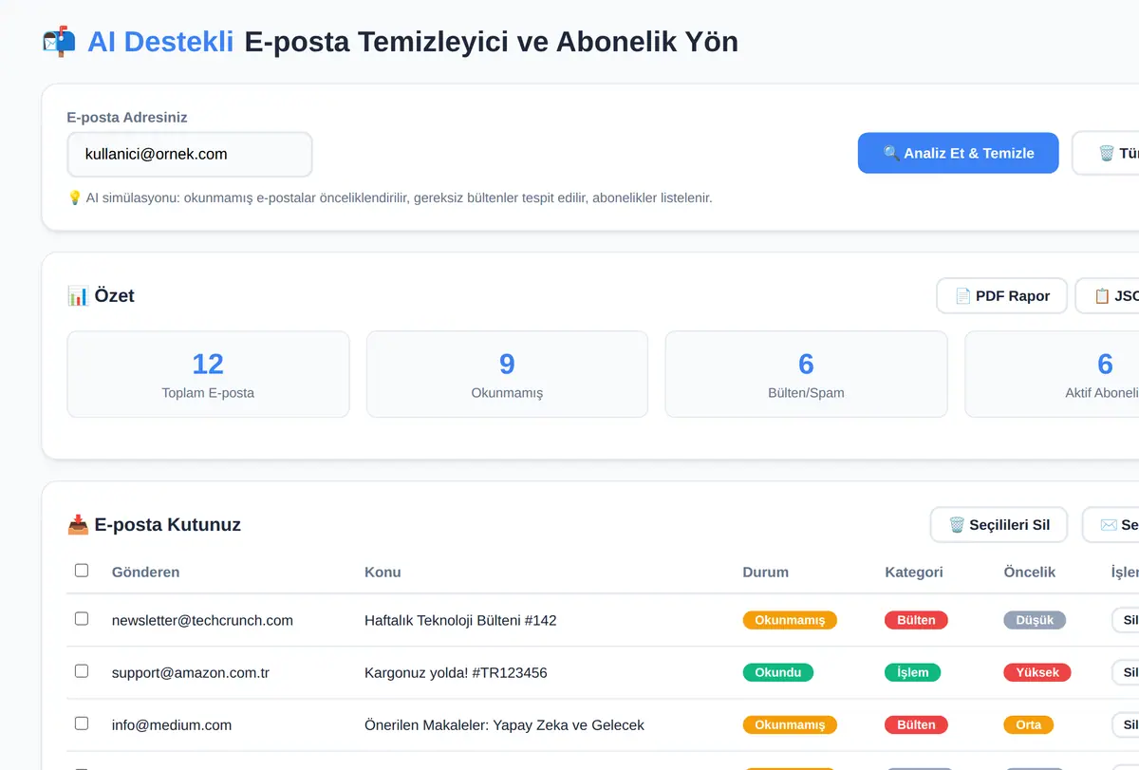Click sender support@amazon.com.tr
1139x770 pixels.
pos(191,672)
